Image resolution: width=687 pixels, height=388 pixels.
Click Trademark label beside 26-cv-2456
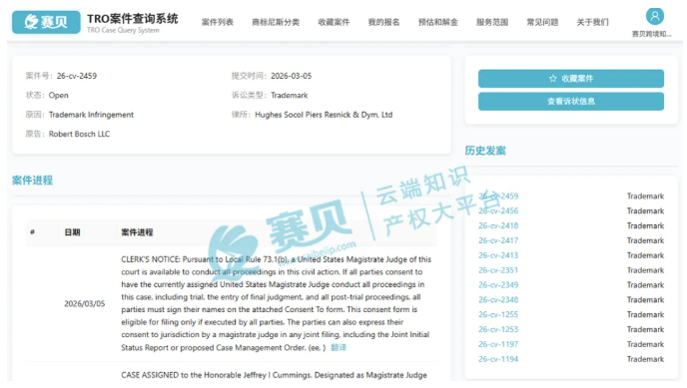click(645, 210)
